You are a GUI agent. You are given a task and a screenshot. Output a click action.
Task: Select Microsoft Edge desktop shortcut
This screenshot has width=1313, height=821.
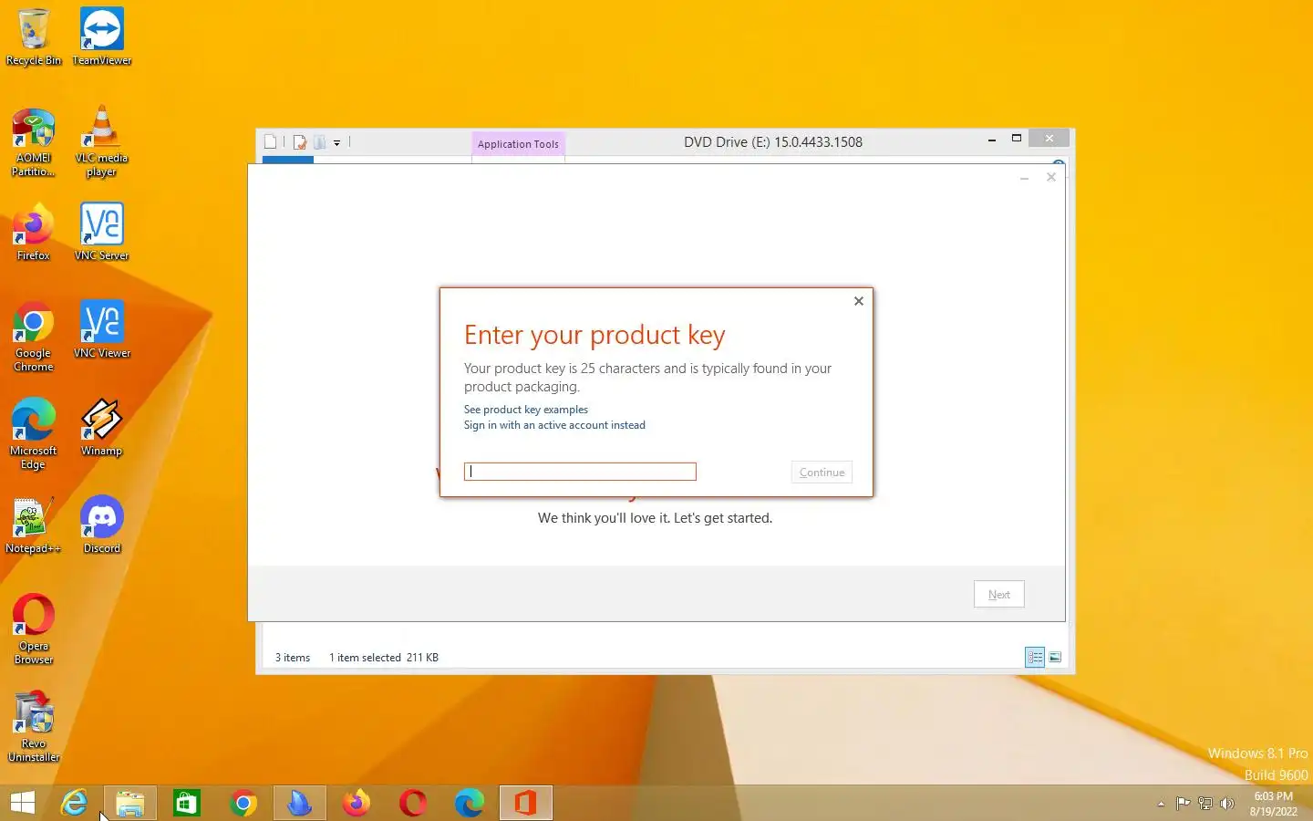click(x=34, y=434)
